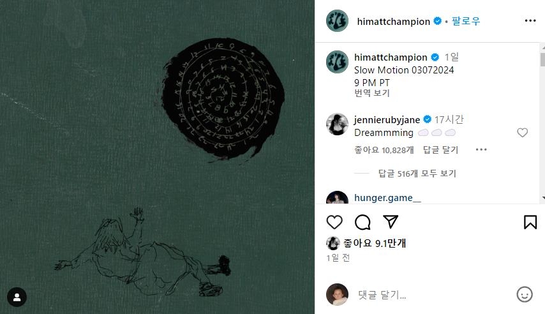Like jennierubyjane's comment heart
Viewport: 545px width, 314px height.
(x=522, y=133)
